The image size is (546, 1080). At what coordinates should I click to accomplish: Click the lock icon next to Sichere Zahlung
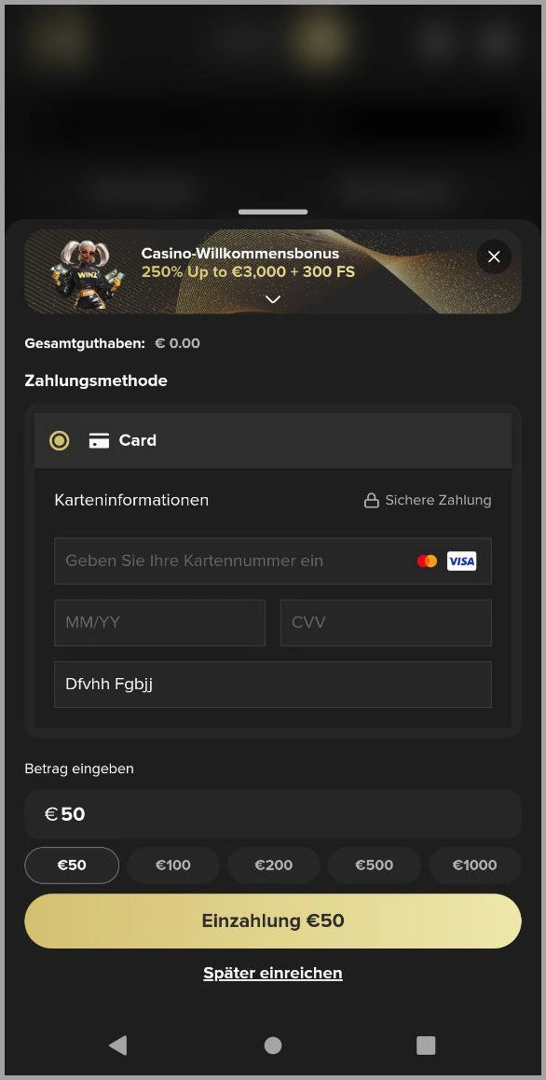[x=370, y=500]
